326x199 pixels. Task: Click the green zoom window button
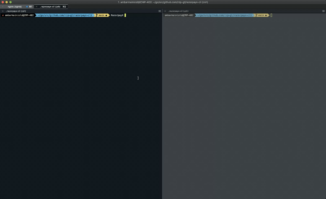(x=11, y=2)
